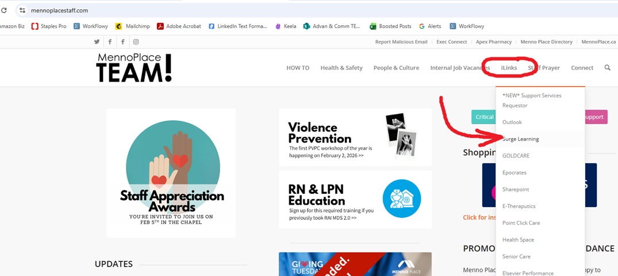Open the Menno Place Directory link
Screen dimensions: 618x276
[546, 42]
